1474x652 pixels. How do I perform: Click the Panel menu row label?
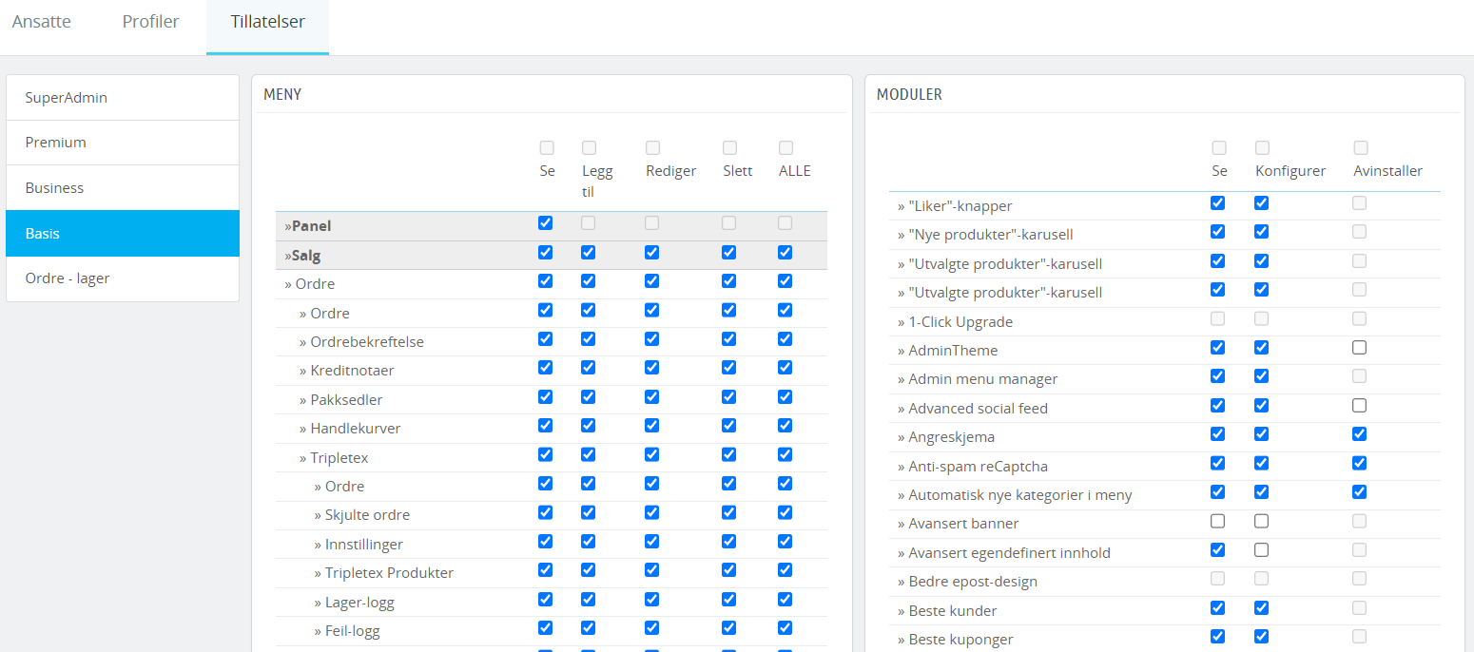click(308, 226)
